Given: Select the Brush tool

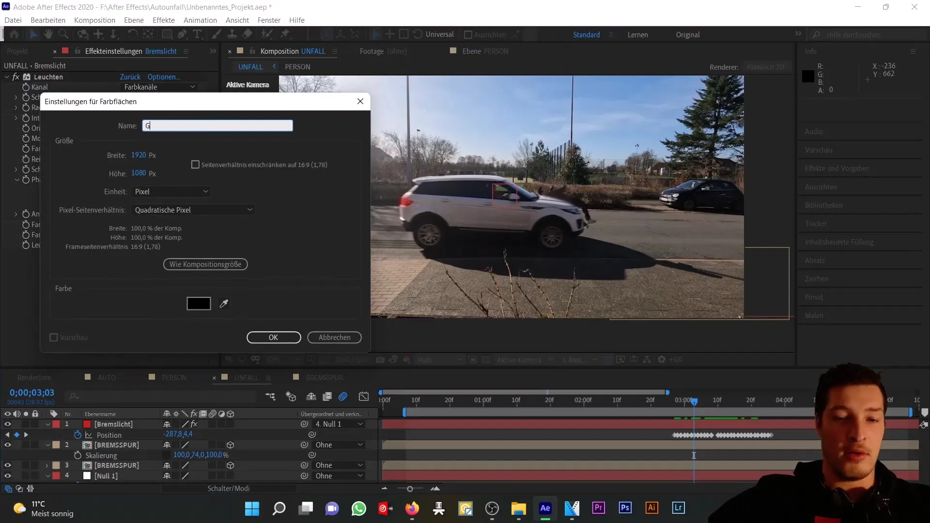Looking at the screenshot, I should (x=217, y=34).
